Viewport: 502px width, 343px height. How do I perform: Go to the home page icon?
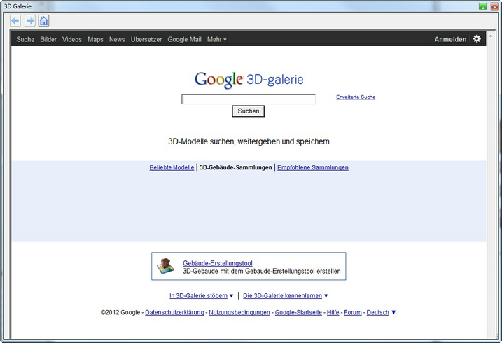coord(43,21)
